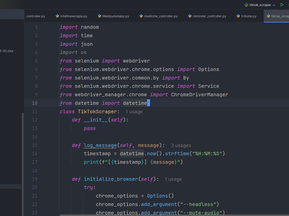Click the '"--headless"' string argument
The image size is (289, 216).
(198, 204)
